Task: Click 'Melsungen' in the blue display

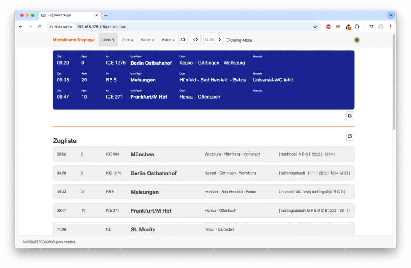Action: (x=143, y=80)
